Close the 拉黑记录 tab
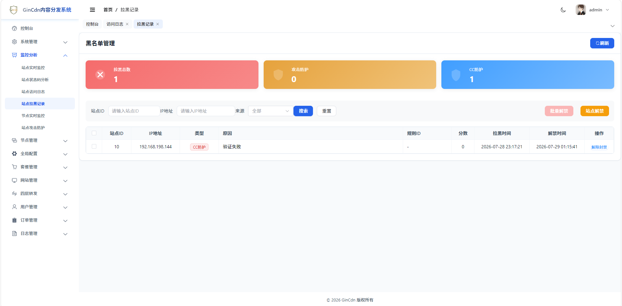622x306 pixels. point(158,24)
